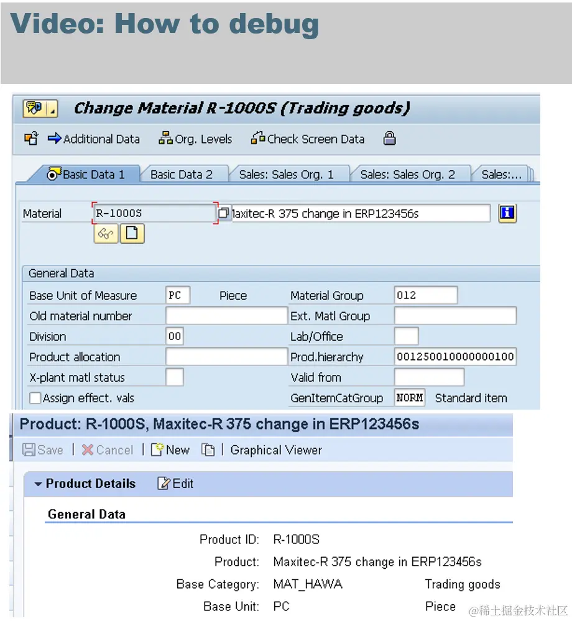Click the Material Group field 012
The height and width of the screenshot is (621, 572).
(x=426, y=295)
